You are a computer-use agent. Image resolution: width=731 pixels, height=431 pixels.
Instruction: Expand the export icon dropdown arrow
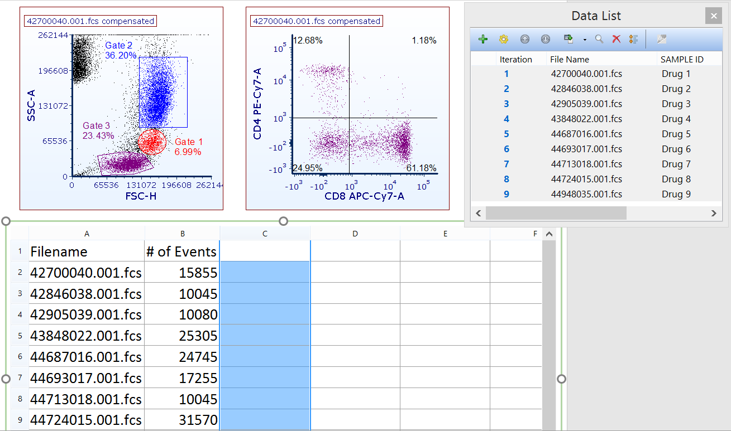pyautogui.click(x=584, y=40)
